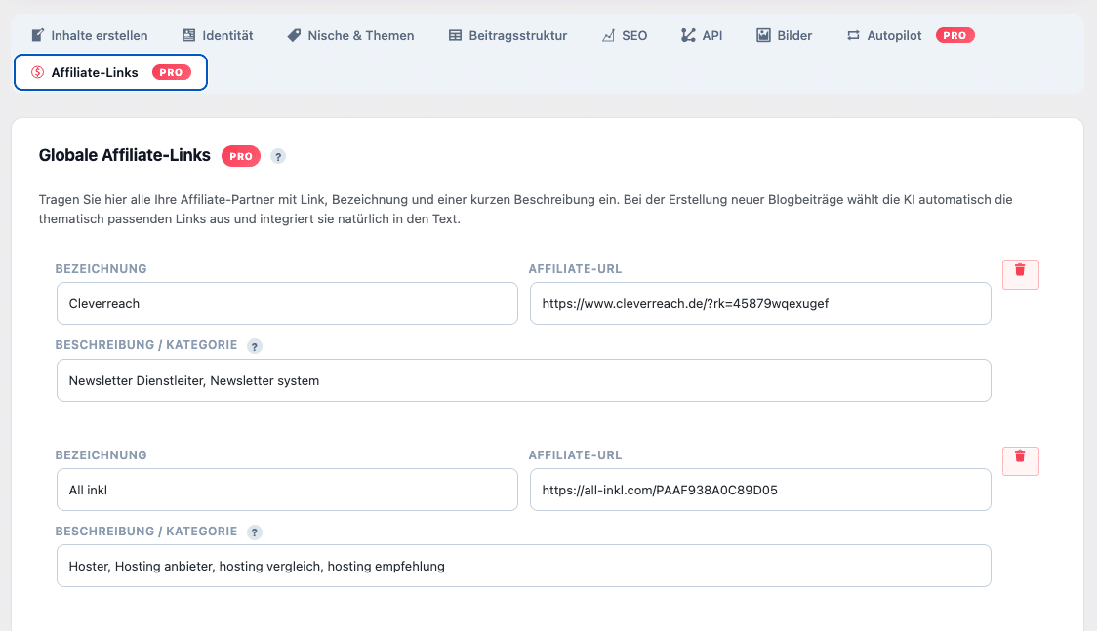Open the Nische & Themen tab
The width and height of the screenshot is (1097, 631).
tap(350, 35)
